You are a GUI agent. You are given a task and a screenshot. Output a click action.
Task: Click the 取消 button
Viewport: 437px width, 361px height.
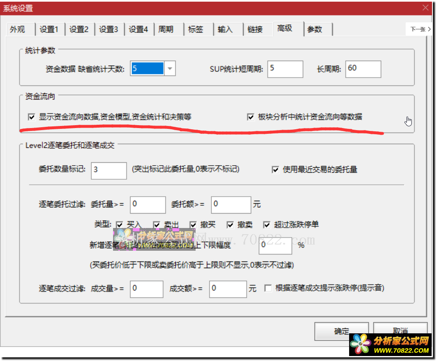[x=400, y=331]
